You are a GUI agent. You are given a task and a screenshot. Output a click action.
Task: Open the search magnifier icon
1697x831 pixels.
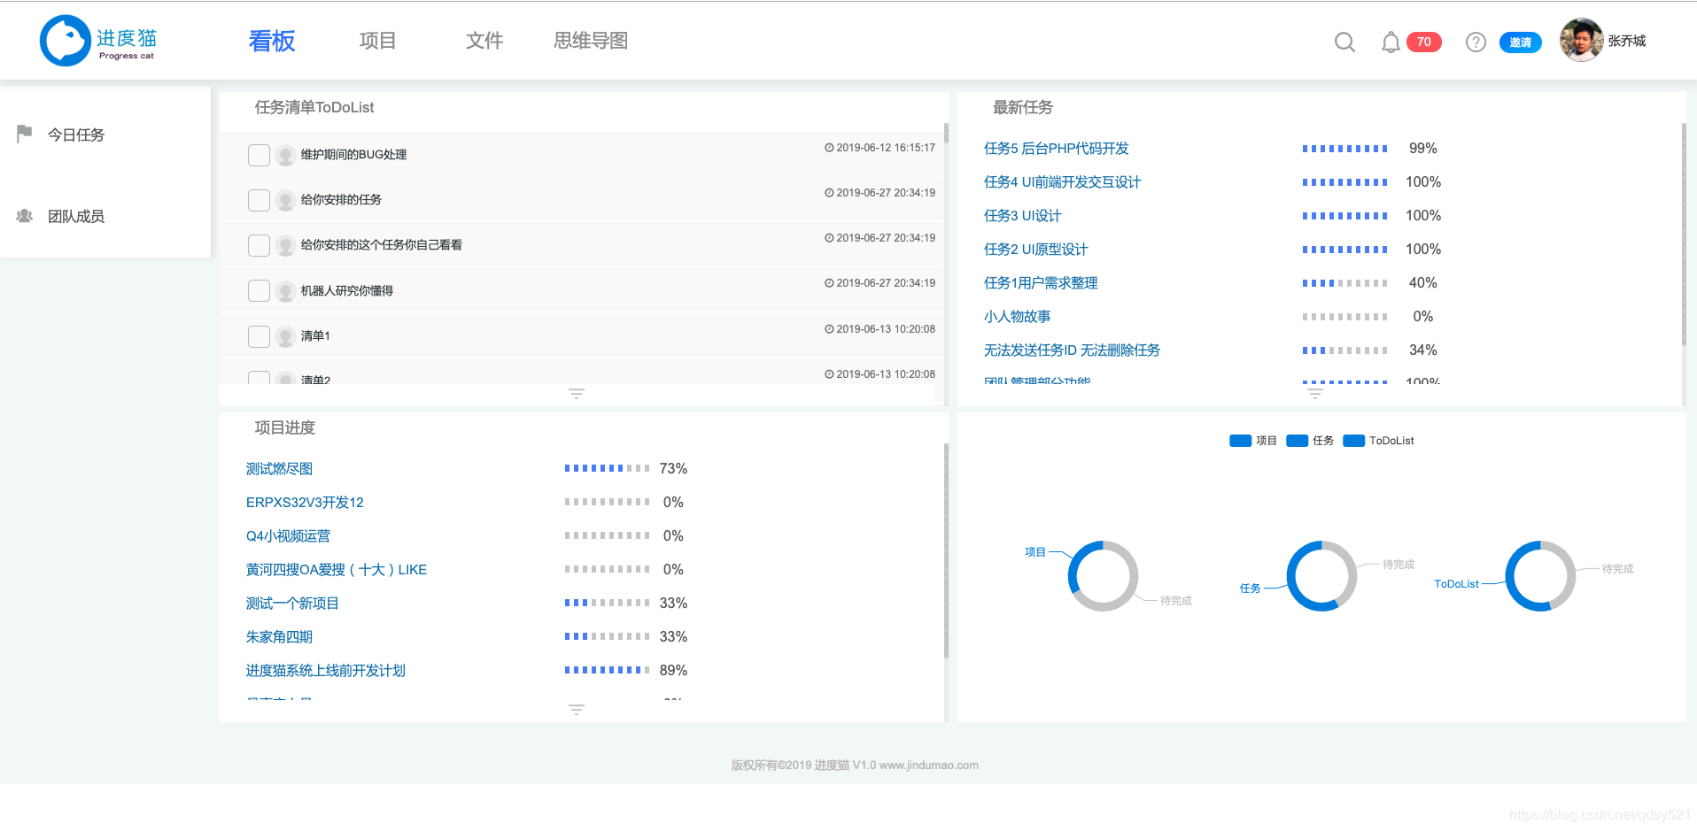tap(1344, 42)
